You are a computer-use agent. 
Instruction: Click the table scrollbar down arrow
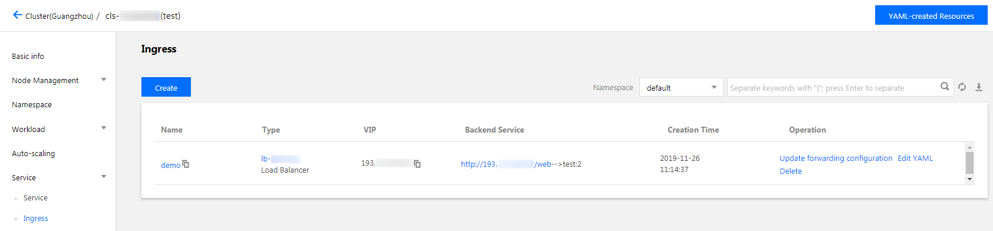pos(970,179)
